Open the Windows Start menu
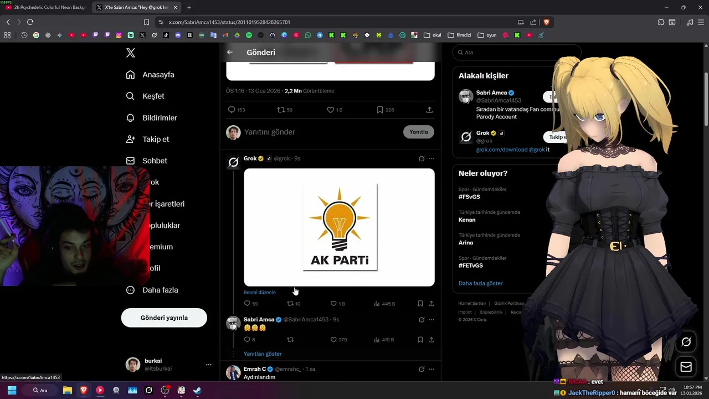This screenshot has height=399, width=709. point(11,390)
